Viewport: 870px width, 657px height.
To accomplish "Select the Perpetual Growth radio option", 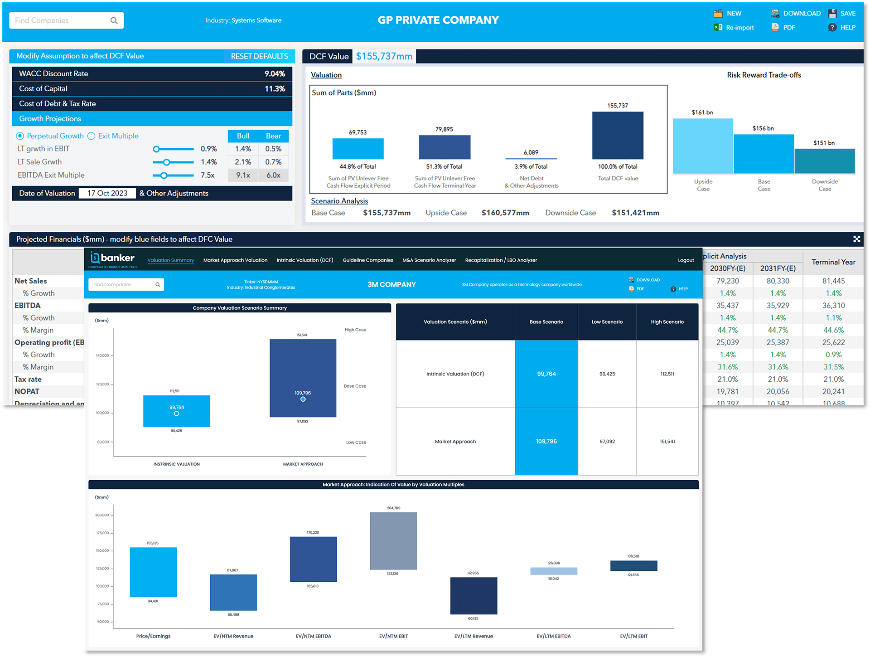I will pyautogui.click(x=20, y=136).
